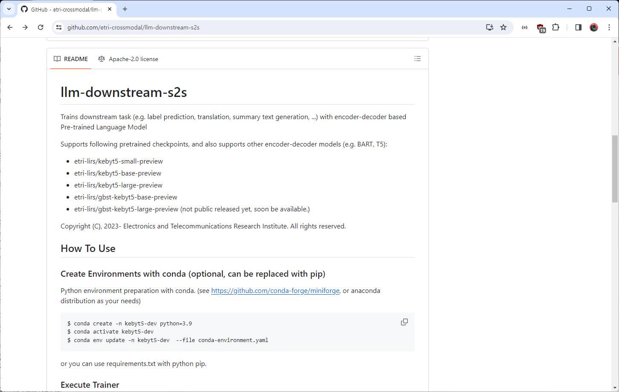Bookmark this page with star icon
Screen dimensions: 619x392
pos(503,27)
